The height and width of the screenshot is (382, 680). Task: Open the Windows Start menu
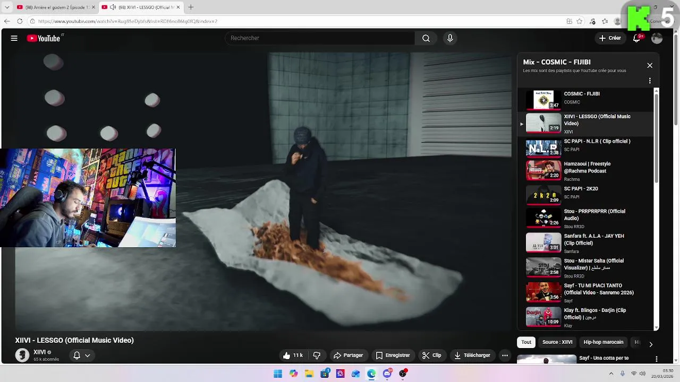pyautogui.click(x=278, y=374)
